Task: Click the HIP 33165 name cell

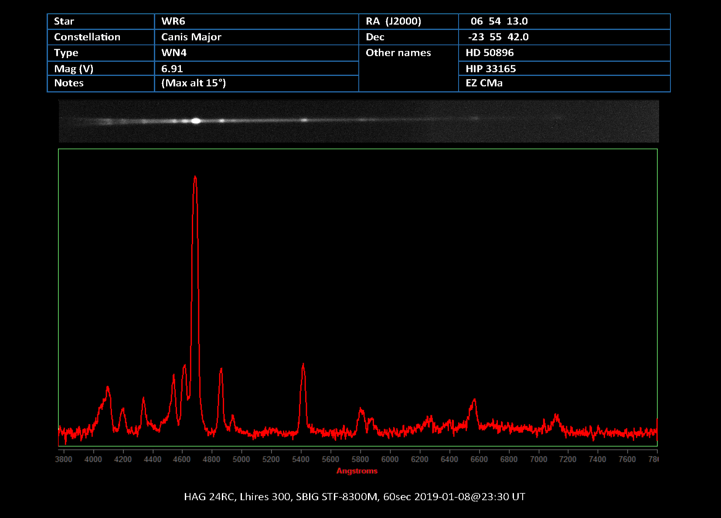Action: [490, 68]
